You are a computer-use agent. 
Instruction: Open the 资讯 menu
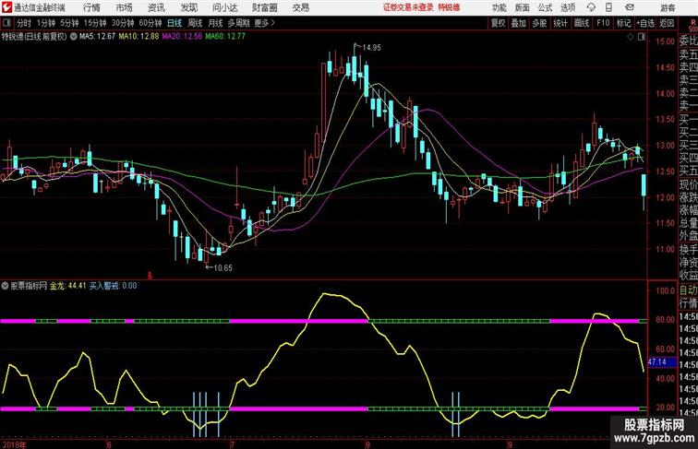[156, 7]
